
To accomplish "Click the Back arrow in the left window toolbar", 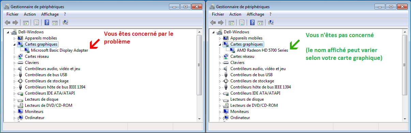I will tap(7, 22).
